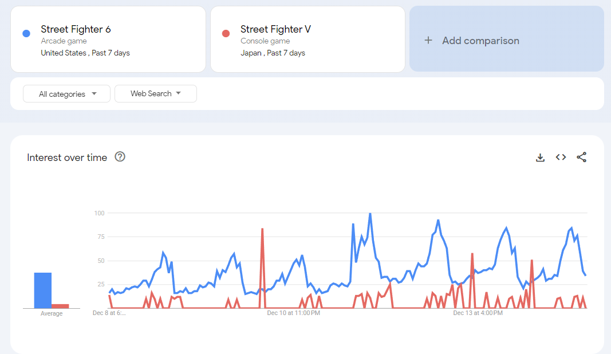Viewport: 611px width, 354px height.
Task: Click the plus icon in Add comparison
Action: pyautogui.click(x=428, y=40)
